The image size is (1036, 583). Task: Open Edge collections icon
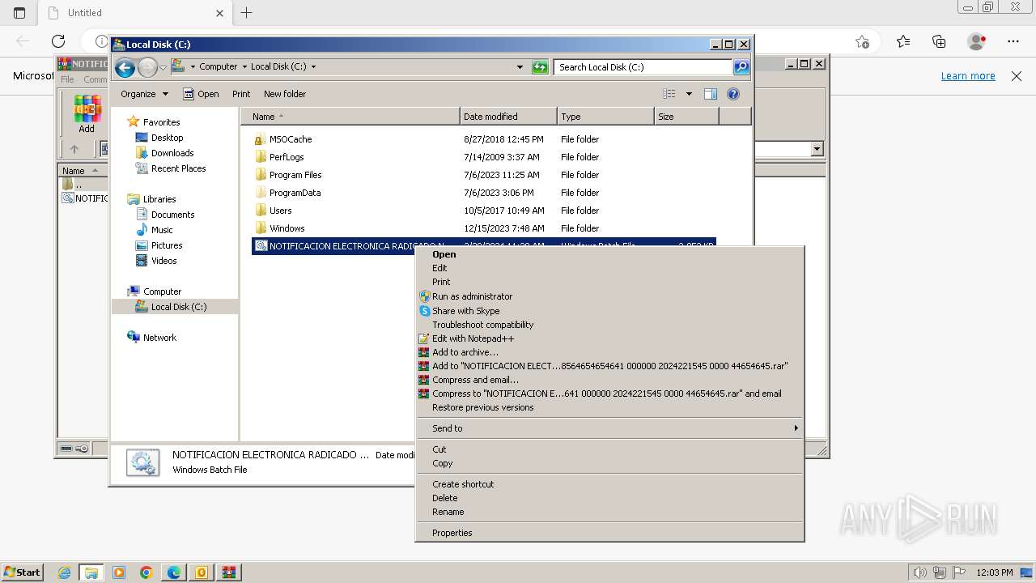[940, 41]
